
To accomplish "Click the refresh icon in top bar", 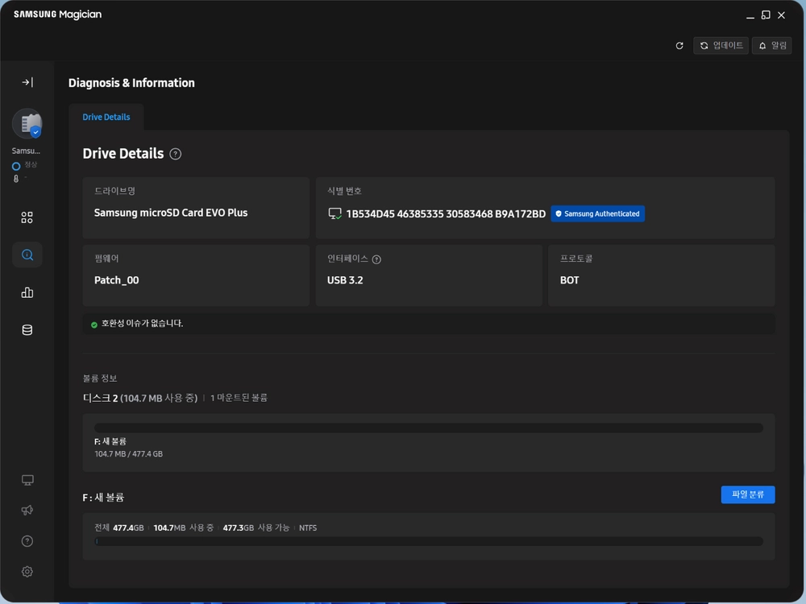I will 679,46.
